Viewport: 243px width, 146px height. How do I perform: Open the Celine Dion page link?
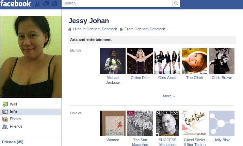pos(140,78)
